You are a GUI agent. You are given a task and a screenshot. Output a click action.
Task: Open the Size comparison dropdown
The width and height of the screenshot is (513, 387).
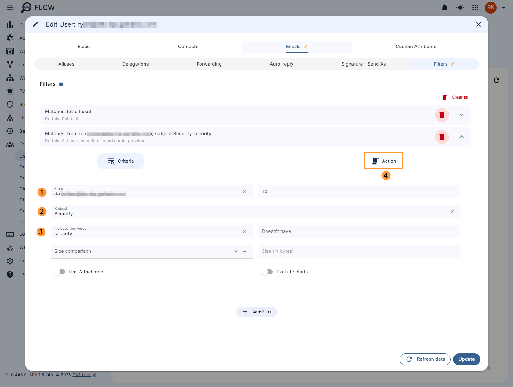245,252
